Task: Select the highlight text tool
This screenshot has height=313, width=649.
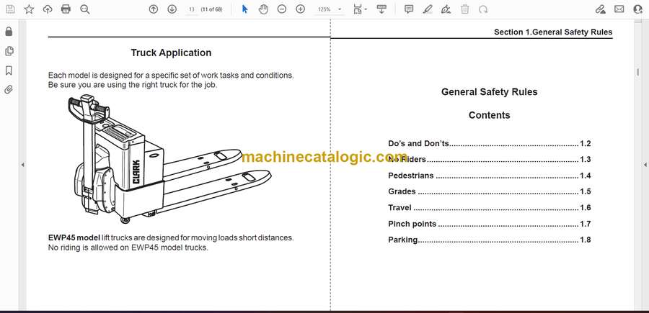Action: pos(428,9)
